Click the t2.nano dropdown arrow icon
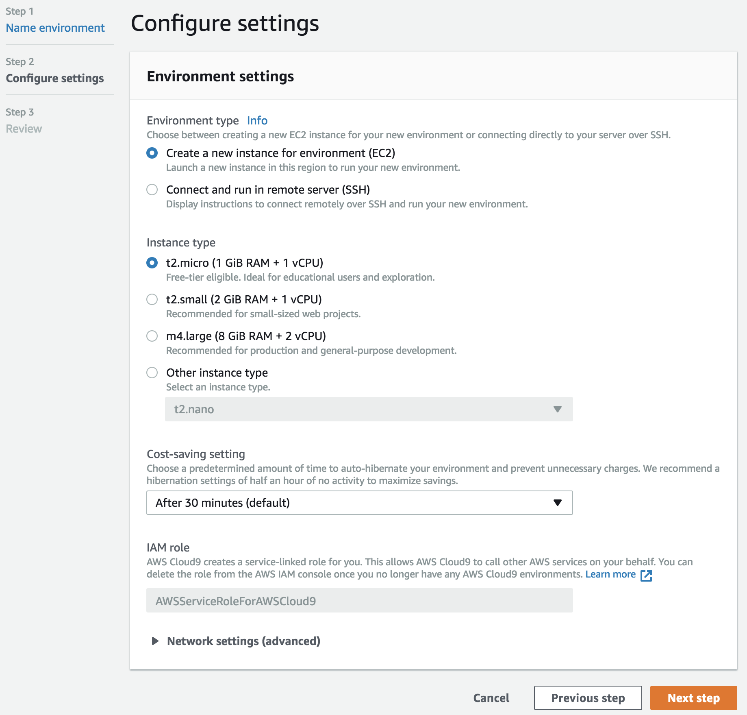 tap(558, 409)
